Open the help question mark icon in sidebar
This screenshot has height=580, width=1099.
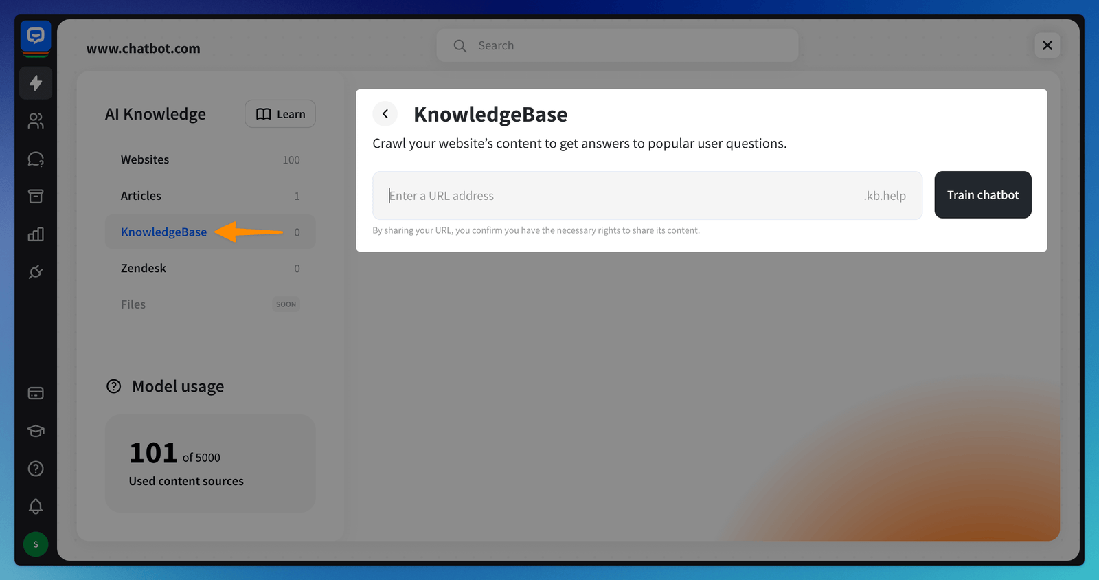click(36, 469)
